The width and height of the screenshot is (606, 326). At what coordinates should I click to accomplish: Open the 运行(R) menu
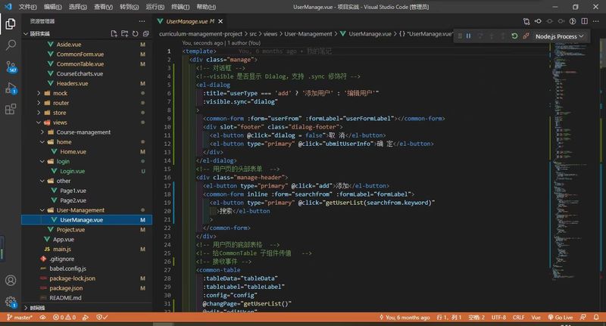tap(155, 7)
